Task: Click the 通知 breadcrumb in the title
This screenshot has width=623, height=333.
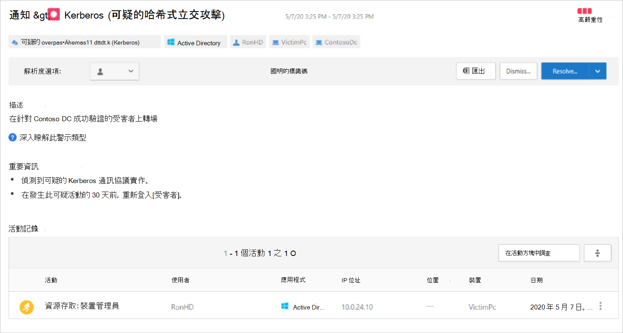Action: pos(20,15)
